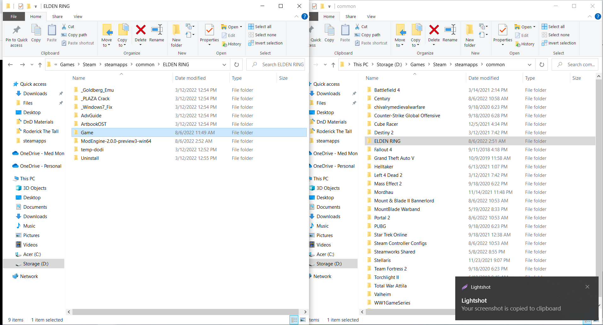Click Select all in common window
The image size is (603, 325).
click(x=553, y=26)
